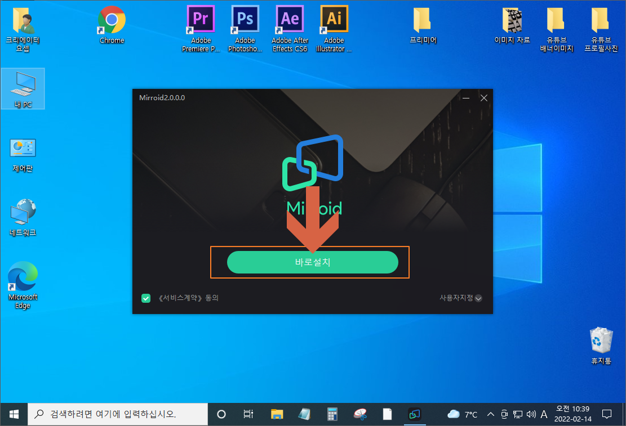This screenshot has width=626, height=426.
Task: Open the Calculator taskbar icon
Action: (332, 414)
